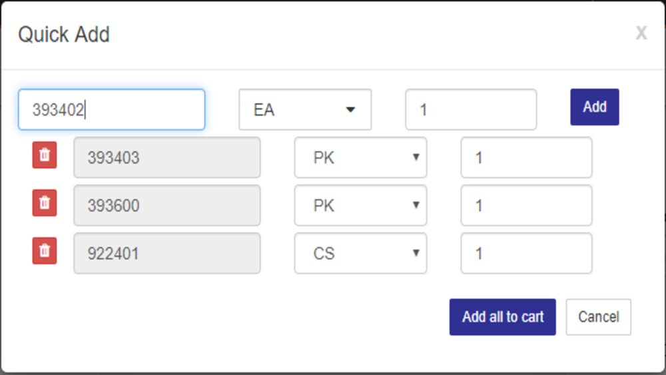This screenshot has height=375, width=666.
Task: Expand the PK unit dropdown for 393403
Action: tap(360, 158)
